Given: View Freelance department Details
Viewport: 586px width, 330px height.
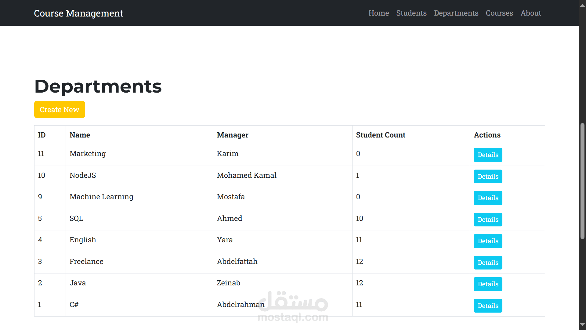Looking at the screenshot, I should point(487,263).
